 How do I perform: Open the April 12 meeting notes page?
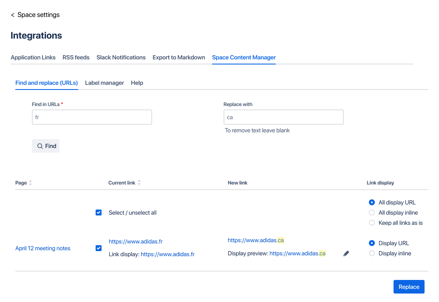coord(42,248)
